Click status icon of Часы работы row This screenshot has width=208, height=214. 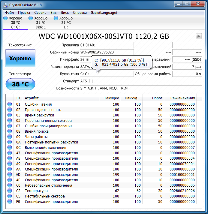[x=10, y=137]
